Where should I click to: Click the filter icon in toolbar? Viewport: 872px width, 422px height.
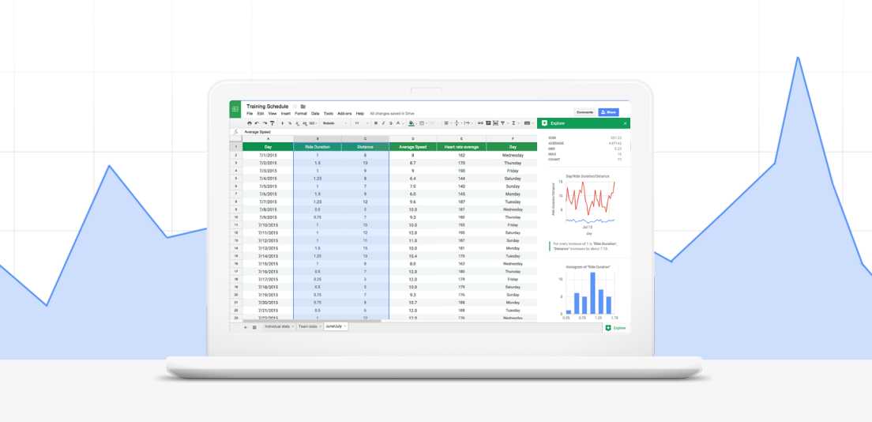tap(502, 123)
